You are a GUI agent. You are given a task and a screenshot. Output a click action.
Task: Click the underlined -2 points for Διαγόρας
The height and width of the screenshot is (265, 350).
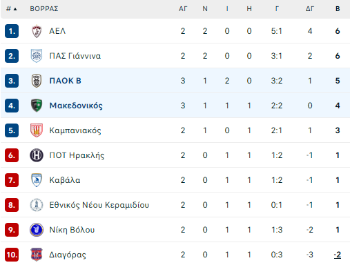[x=338, y=255]
